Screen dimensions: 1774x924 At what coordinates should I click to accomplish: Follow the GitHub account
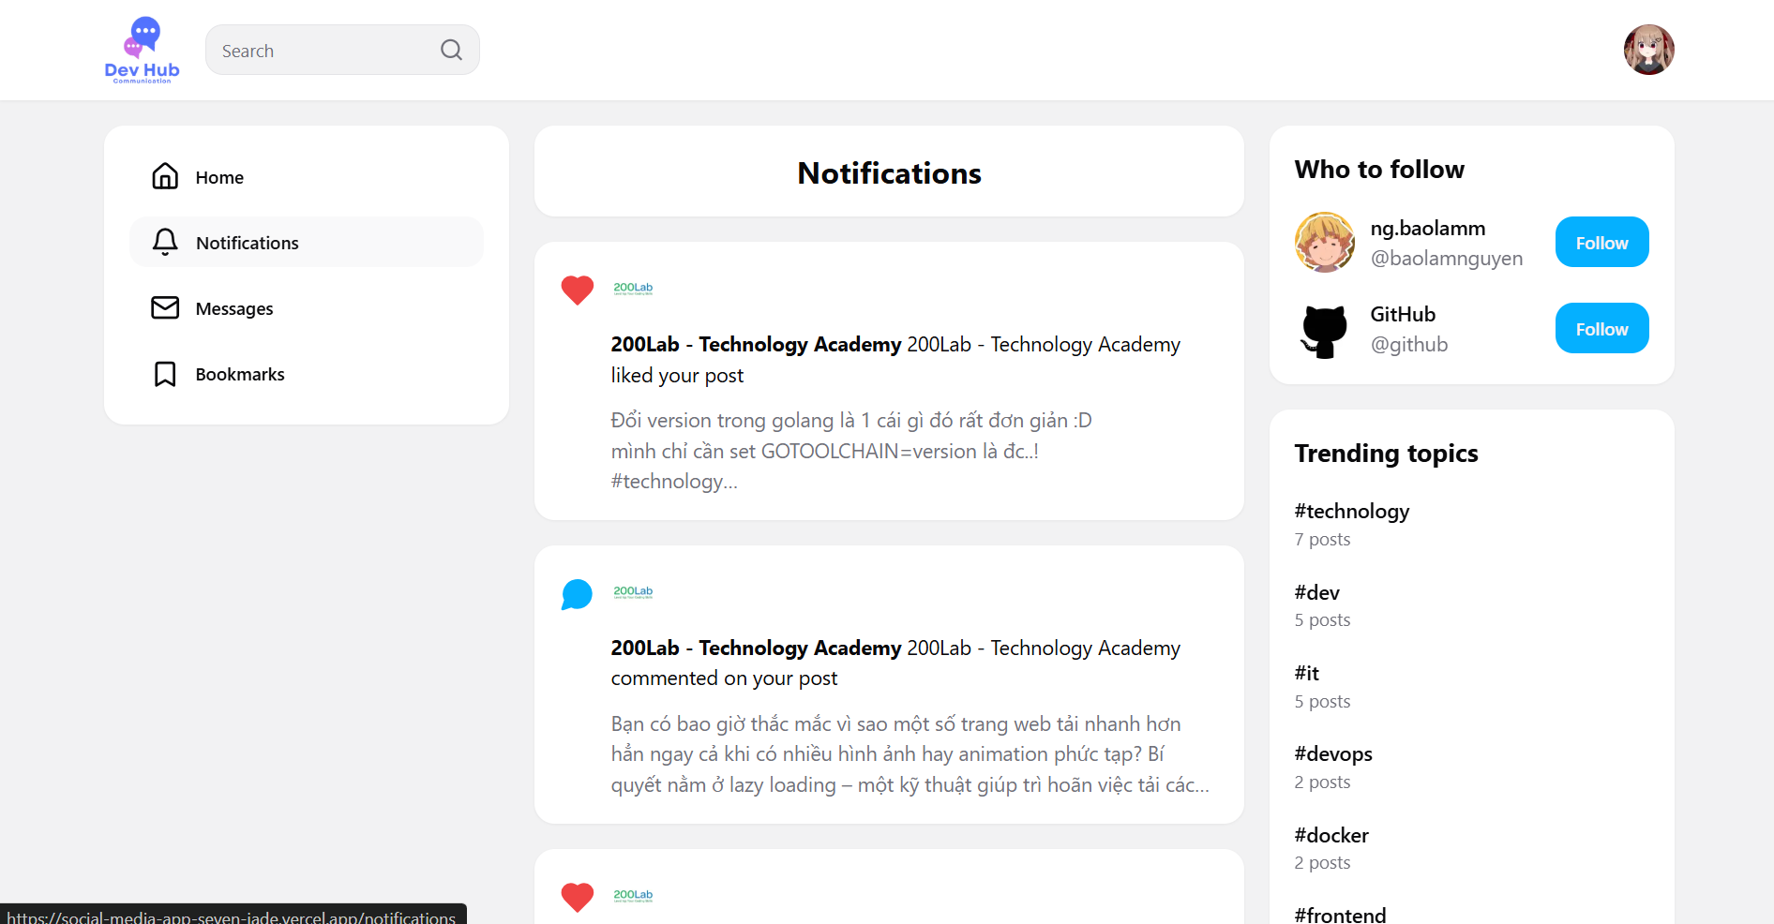pos(1601,328)
